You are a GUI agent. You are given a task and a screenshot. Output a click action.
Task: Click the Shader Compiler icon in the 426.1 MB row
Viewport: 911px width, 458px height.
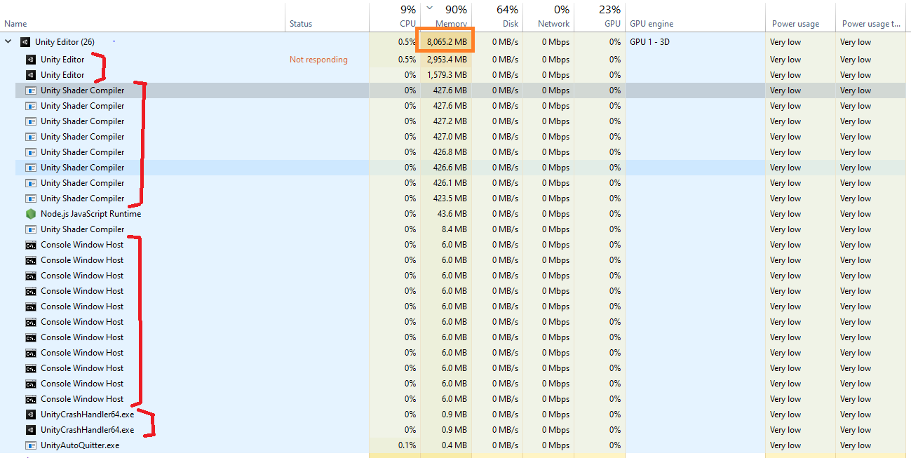coord(30,183)
